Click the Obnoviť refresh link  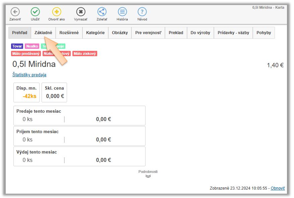(x=278, y=188)
